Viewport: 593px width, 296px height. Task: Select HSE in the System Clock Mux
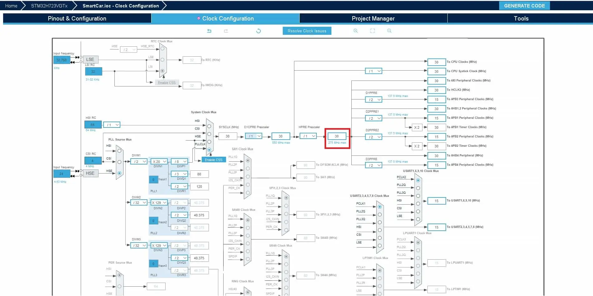(209, 142)
